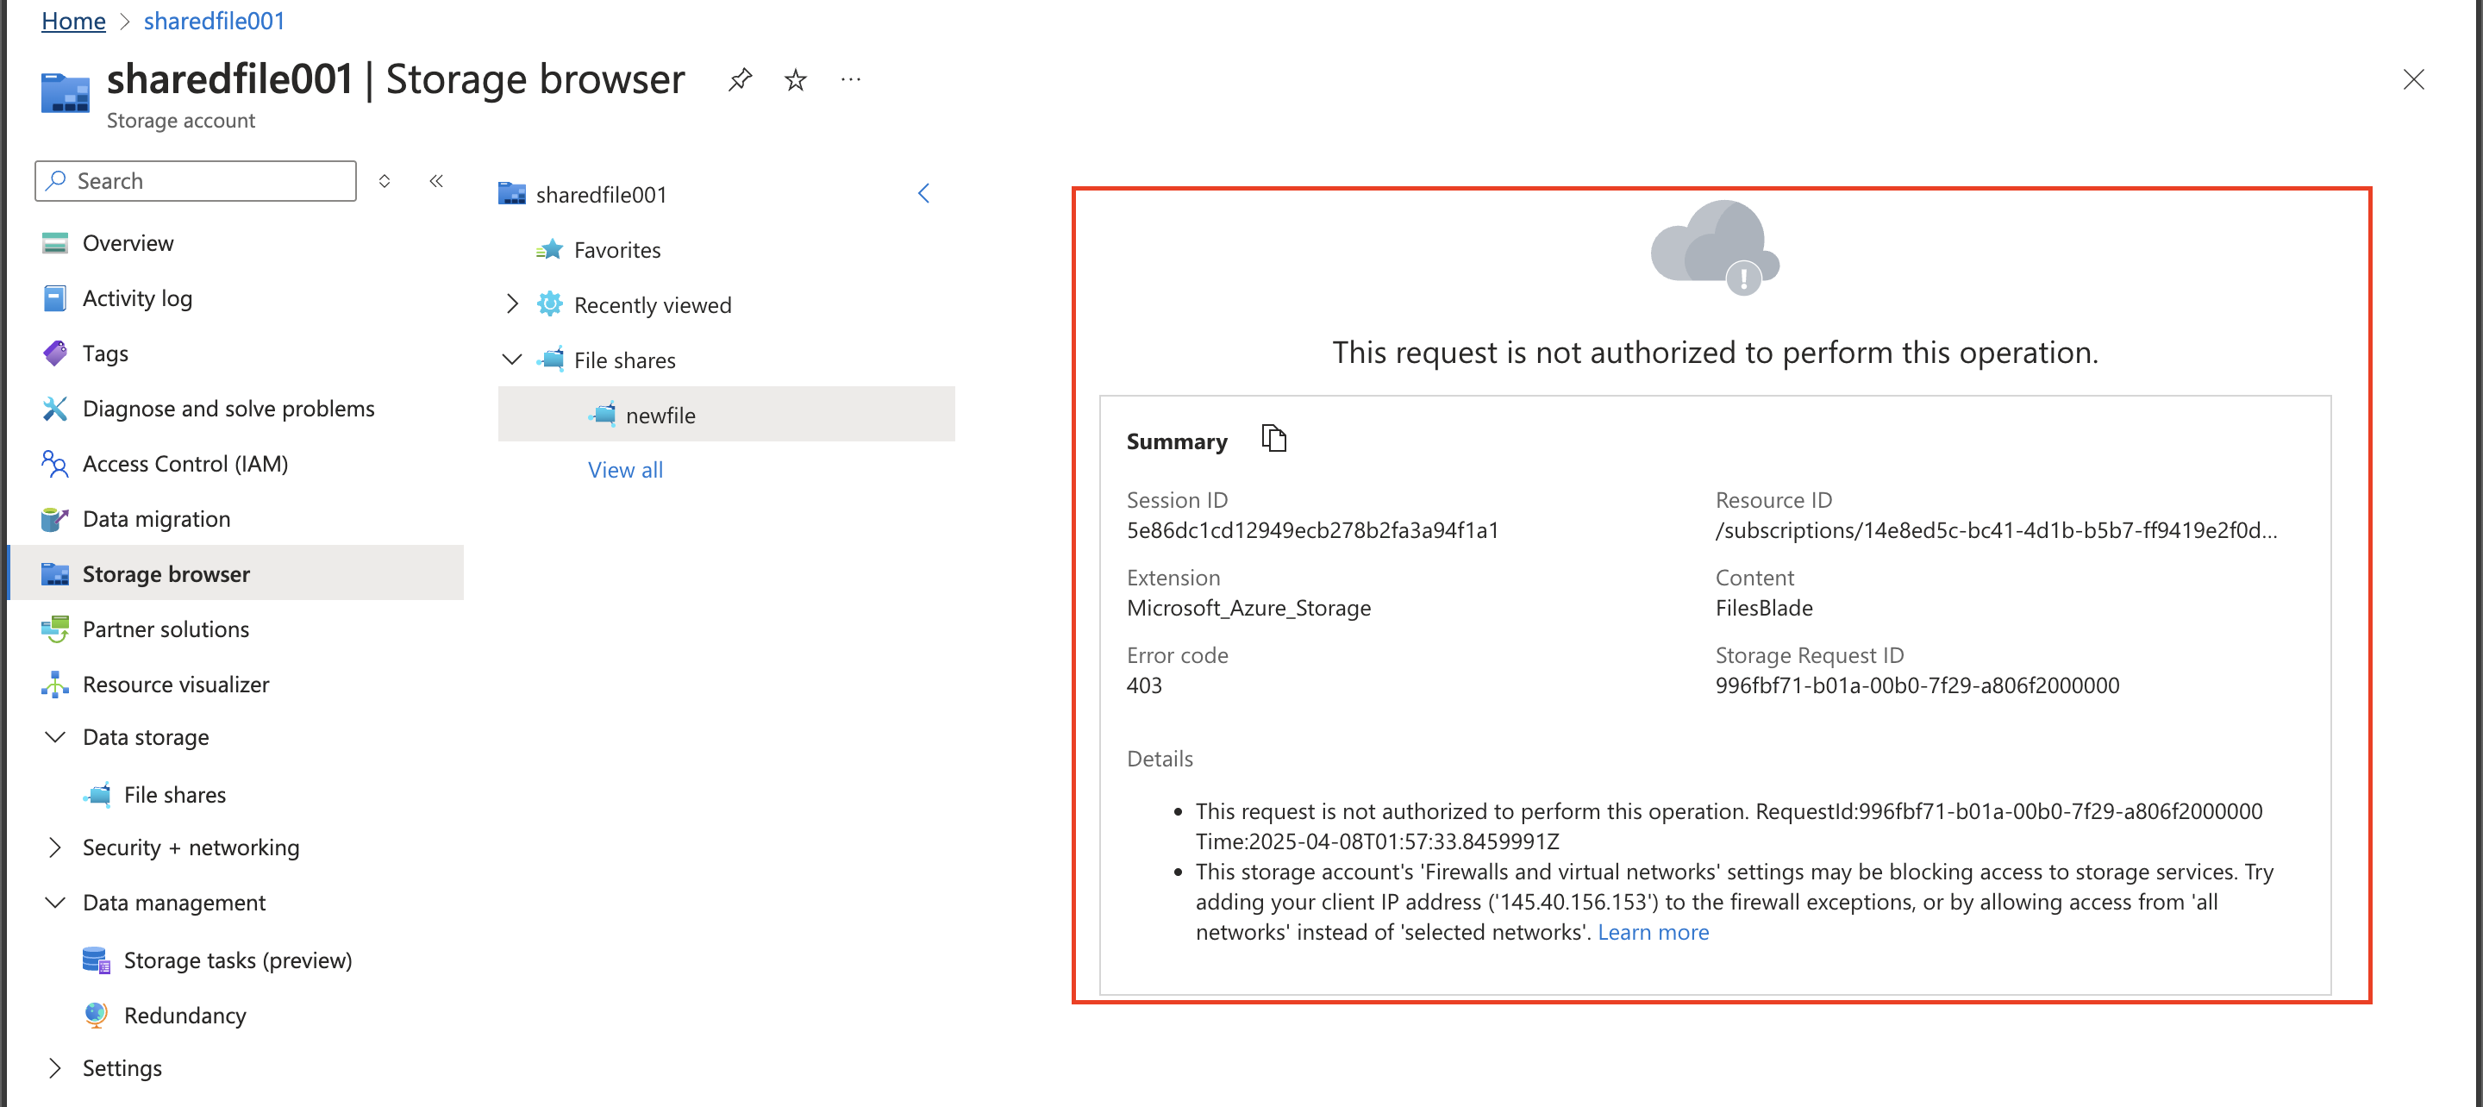
Task: Click the FilesBlade content value
Action: (x=1763, y=608)
